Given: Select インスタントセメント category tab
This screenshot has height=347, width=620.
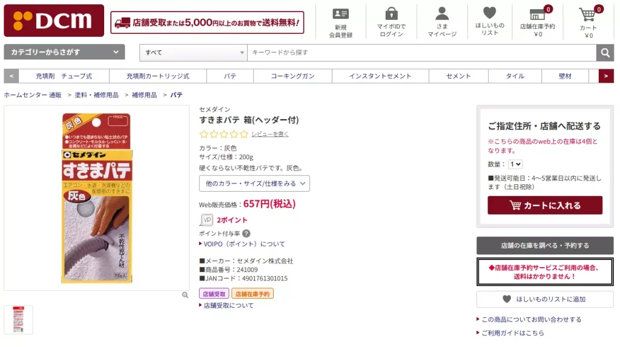Looking at the screenshot, I should tap(380, 76).
